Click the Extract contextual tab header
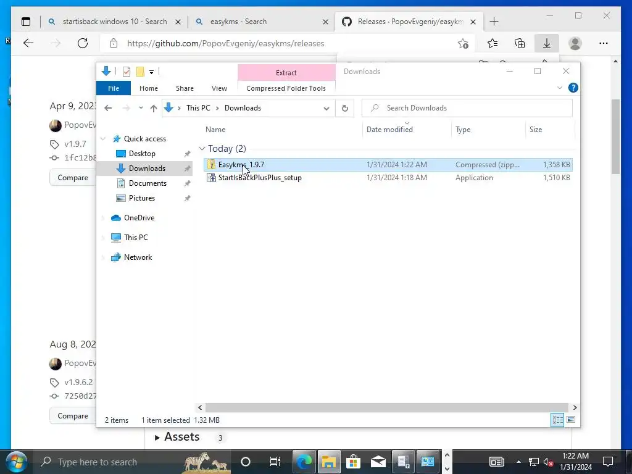 286,73
